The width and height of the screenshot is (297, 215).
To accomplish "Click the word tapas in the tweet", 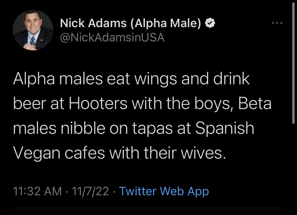I will 152,129.
